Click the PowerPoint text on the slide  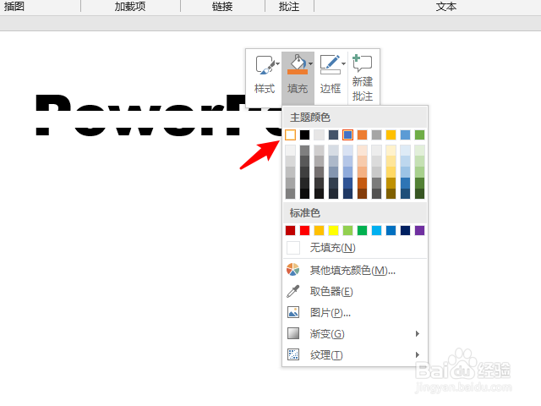159,115
